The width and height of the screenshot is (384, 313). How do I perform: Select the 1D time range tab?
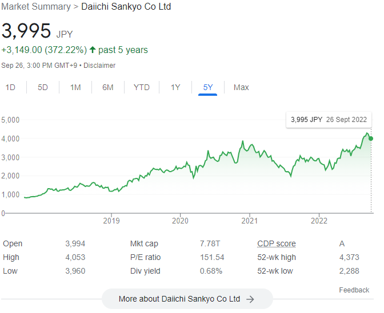(x=10, y=87)
